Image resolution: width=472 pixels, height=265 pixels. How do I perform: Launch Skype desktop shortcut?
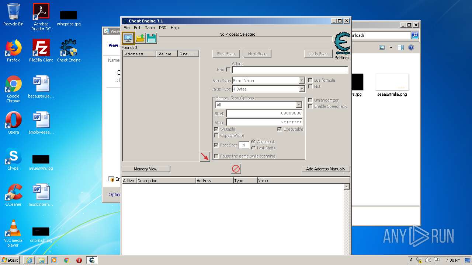point(13,159)
